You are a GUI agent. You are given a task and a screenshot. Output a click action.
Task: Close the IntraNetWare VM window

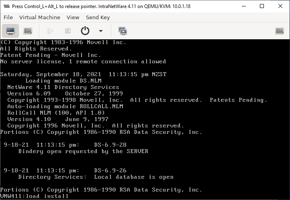point(280,6)
